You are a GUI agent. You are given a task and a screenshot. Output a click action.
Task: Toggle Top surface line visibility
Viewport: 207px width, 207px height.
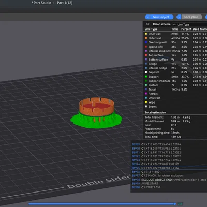pyautogui.click(x=175, y=55)
